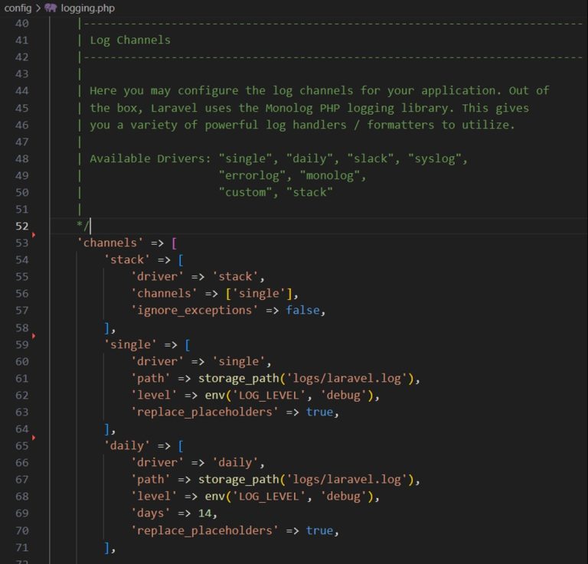Click storage_path call on line 61
The height and width of the screenshot is (564, 588).
click(239, 378)
